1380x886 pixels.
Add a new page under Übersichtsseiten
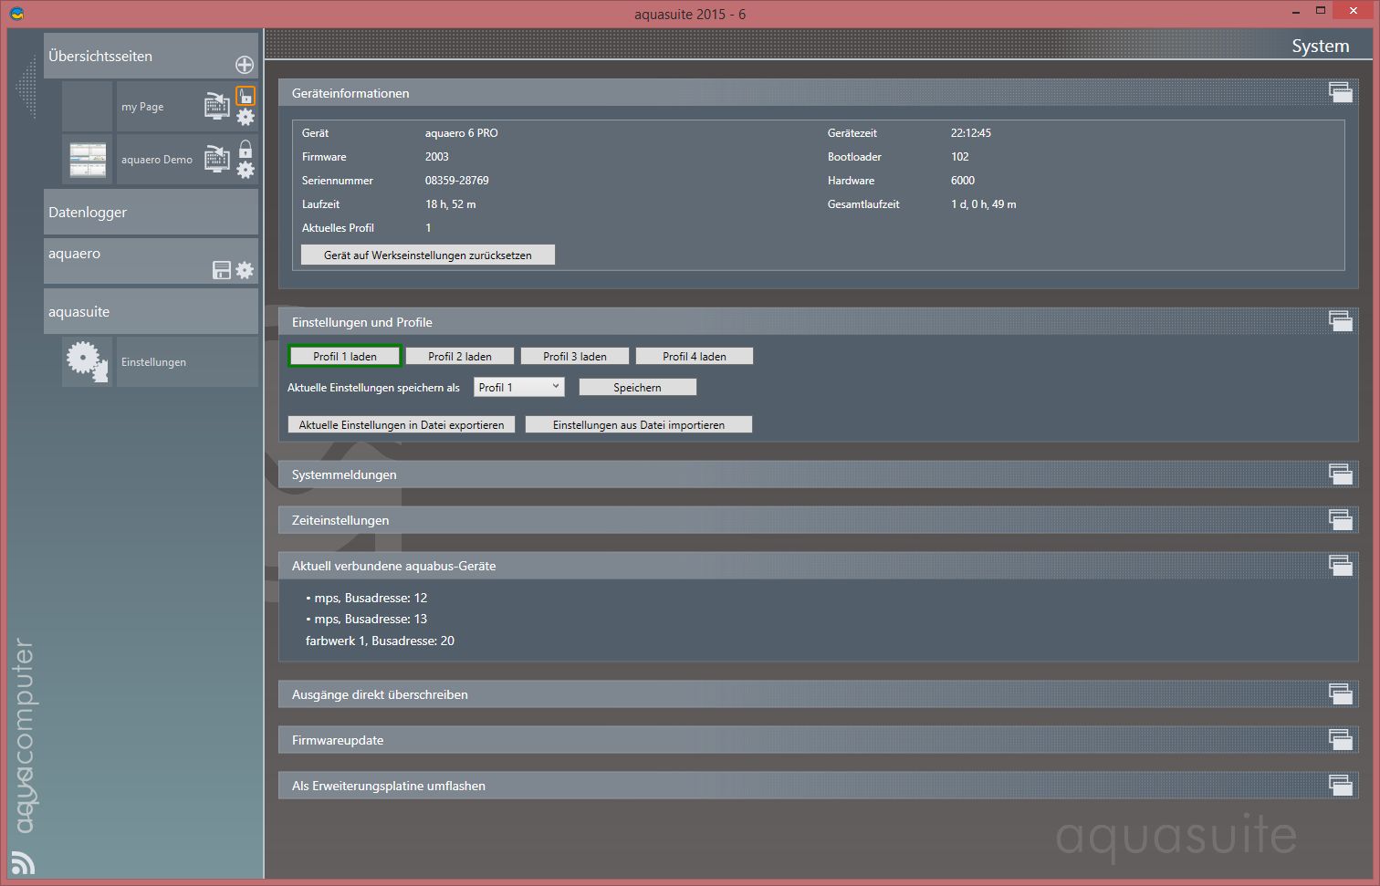pyautogui.click(x=245, y=65)
